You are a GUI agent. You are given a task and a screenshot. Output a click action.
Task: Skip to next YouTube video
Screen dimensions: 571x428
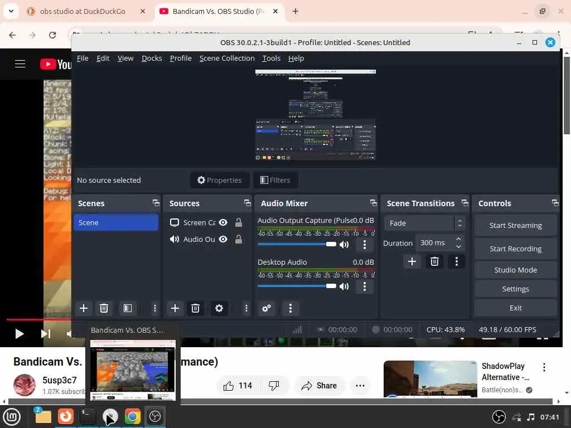coord(46,333)
